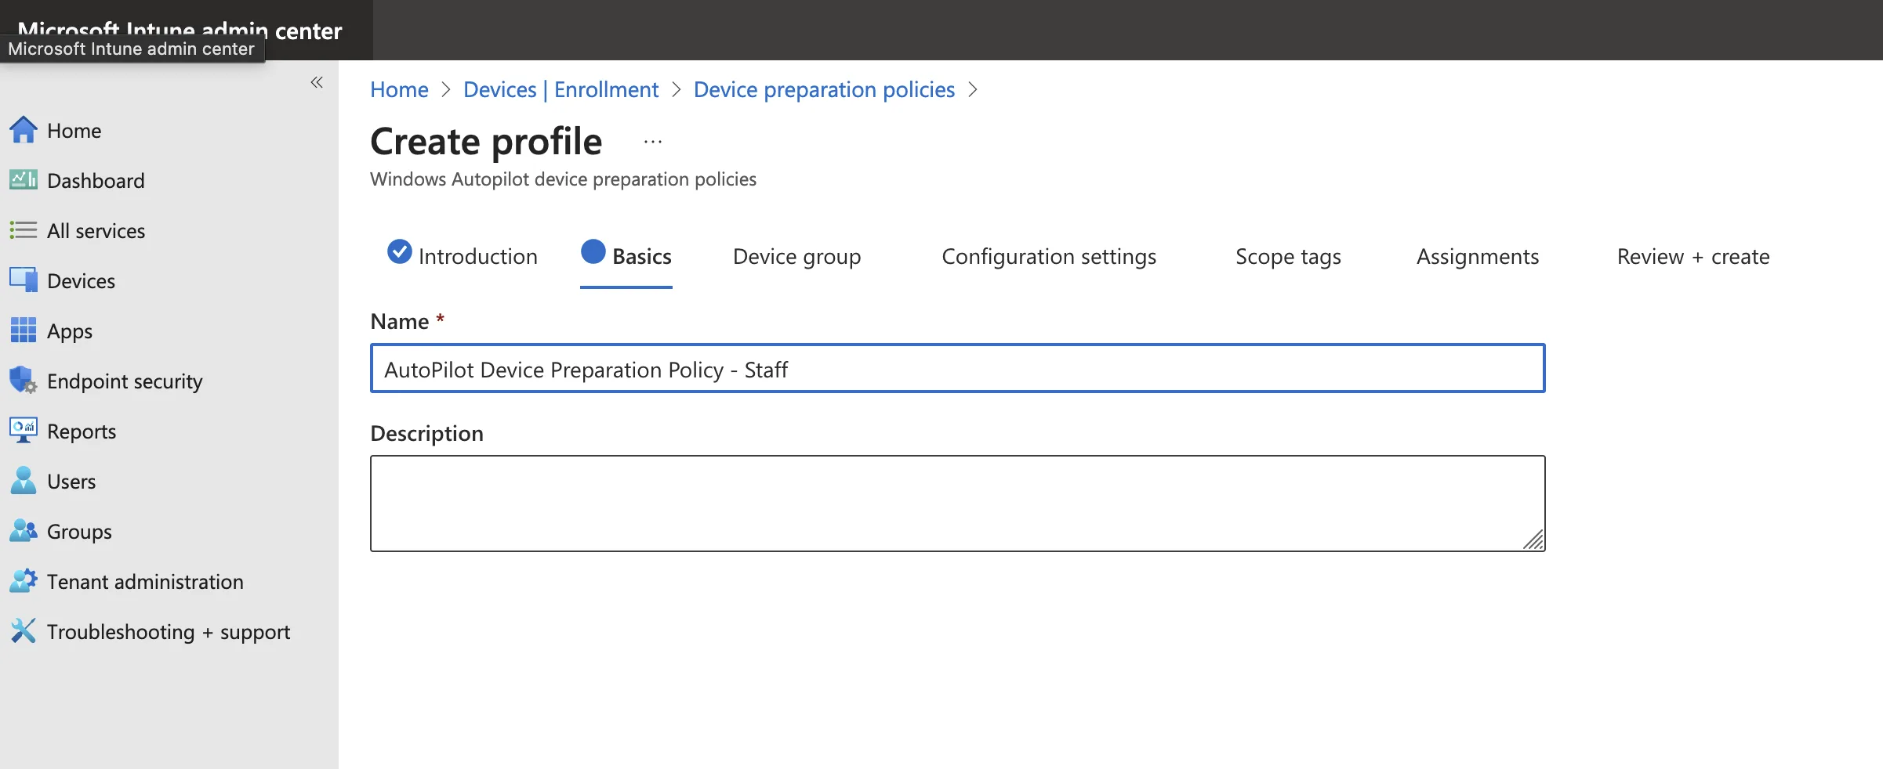
Task: Click the All services list icon
Action: pos(23,230)
